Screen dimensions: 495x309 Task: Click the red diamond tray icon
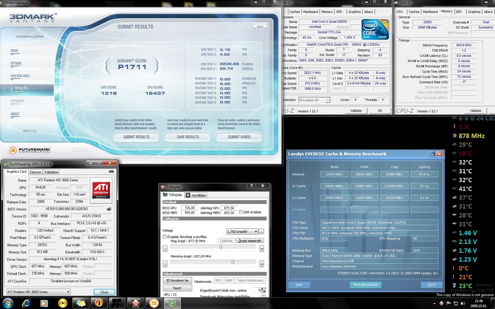pyautogui.click(x=441, y=303)
